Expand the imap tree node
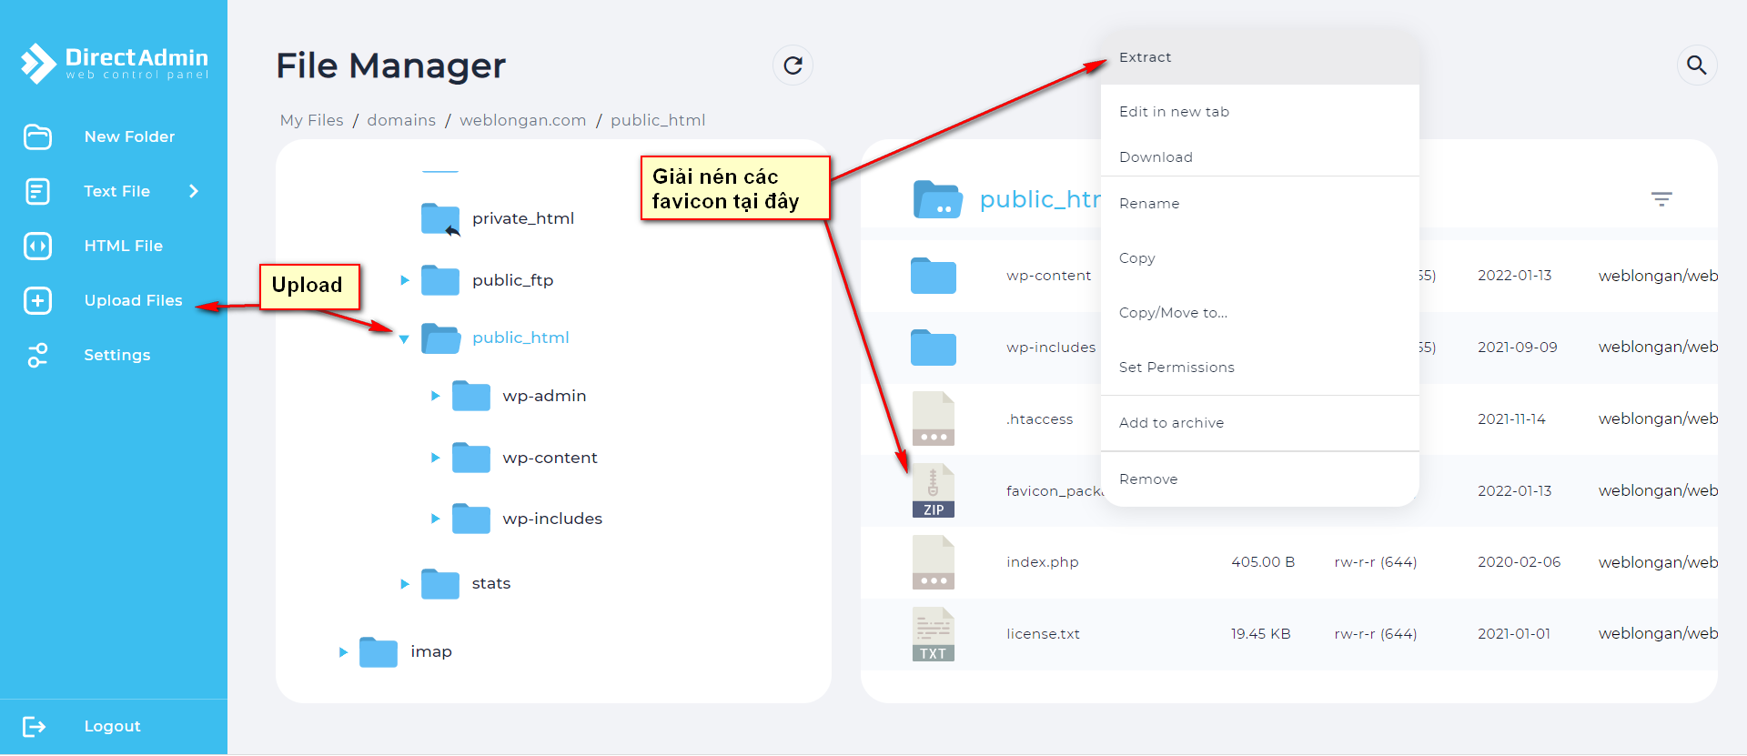The width and height of the screenshot is (1747, 756). point(343,651)
